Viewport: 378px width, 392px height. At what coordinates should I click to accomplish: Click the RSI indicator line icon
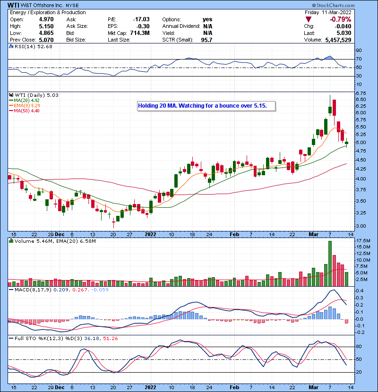pos(11,46)
